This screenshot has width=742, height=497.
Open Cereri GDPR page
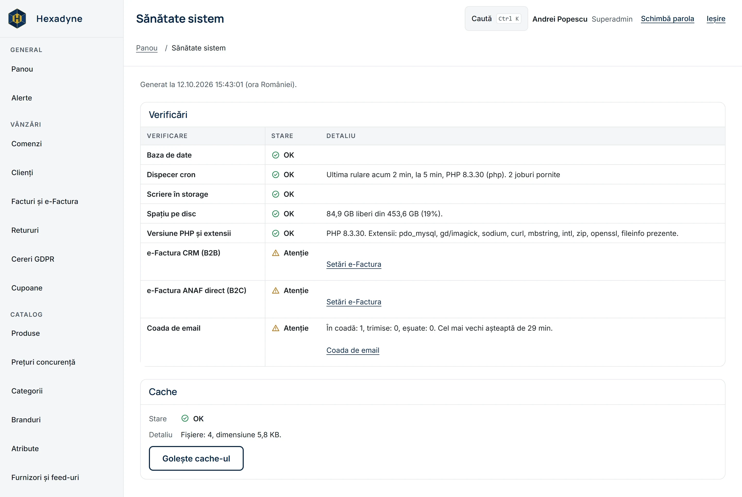click(x=33, y=259)
